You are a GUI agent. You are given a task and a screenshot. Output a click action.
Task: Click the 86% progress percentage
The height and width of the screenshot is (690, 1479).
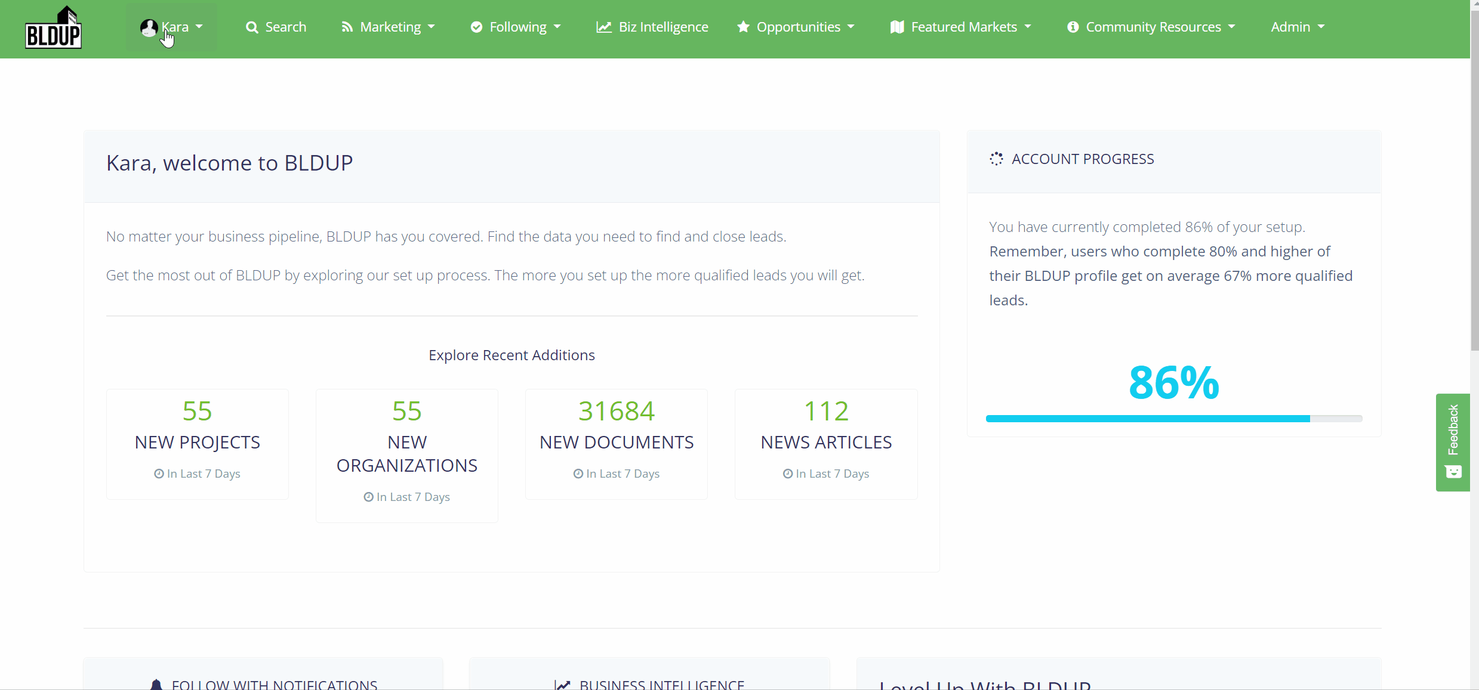click(x=1174, y=382)
